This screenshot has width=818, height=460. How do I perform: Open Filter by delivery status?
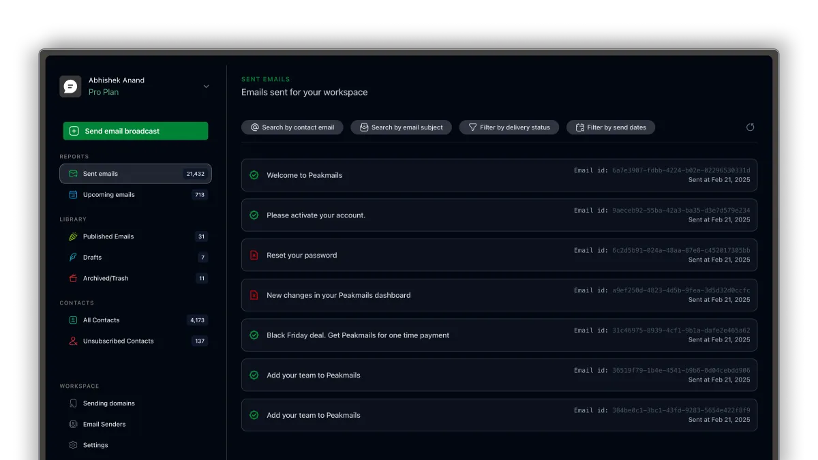click(509, 127)
